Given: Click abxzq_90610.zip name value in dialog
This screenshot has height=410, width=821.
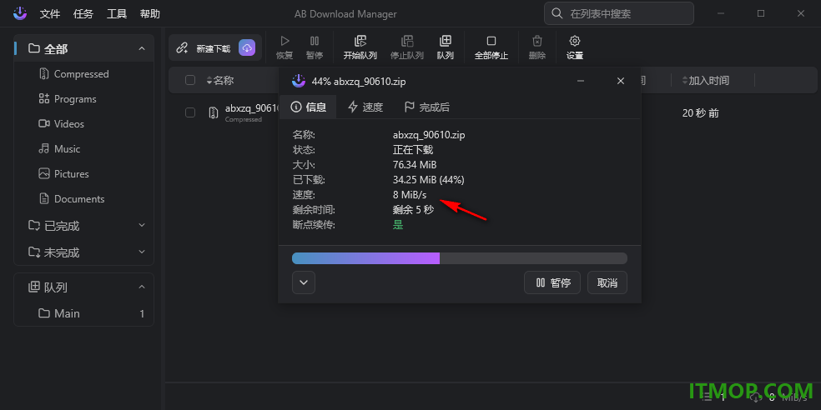Looking at the screenshot, I should click(429, 135).
